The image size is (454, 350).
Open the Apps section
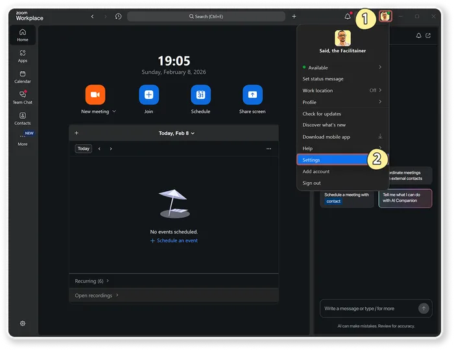pyautogui.click(x=23, y=56)
